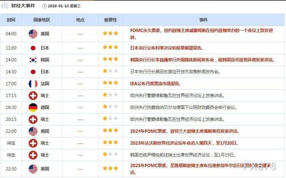Click the US flag in the 04:00 row
Image resolution: width=286 pixels, height=178 pixels.
[x=33, y=34]
